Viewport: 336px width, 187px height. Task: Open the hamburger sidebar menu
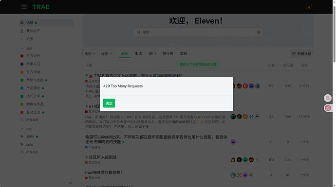click(x=24, y=7)
